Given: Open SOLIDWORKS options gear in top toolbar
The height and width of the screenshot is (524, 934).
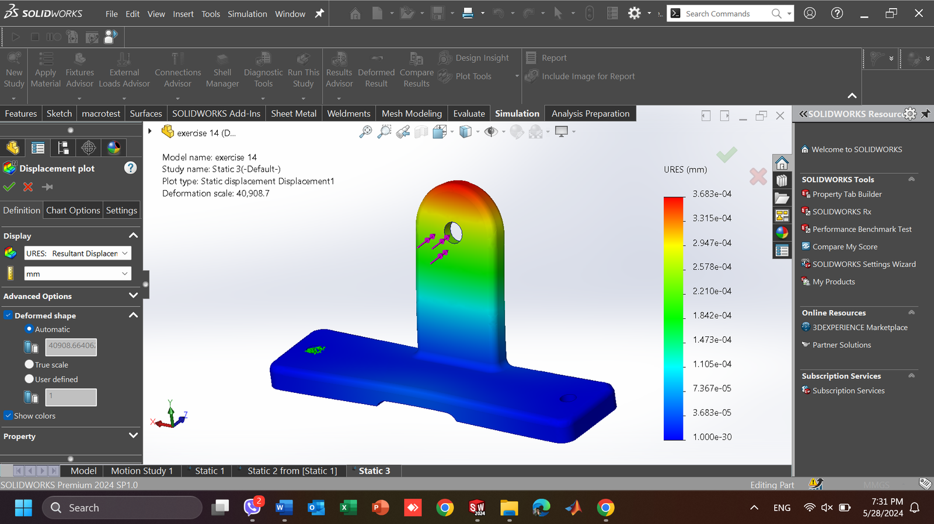Looking at the screenshot, I should (635, 13).
